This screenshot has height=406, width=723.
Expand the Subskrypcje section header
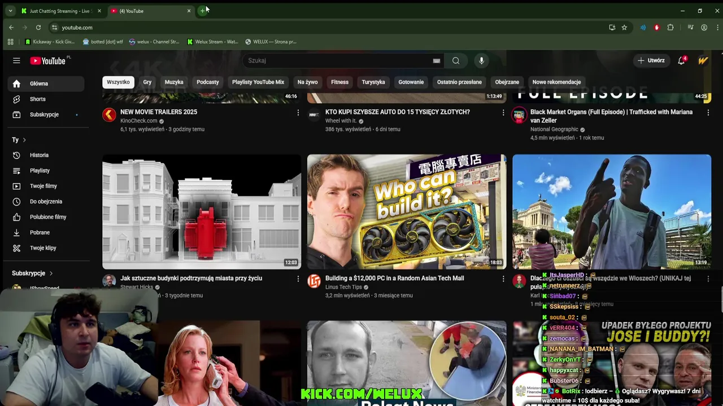33,273
